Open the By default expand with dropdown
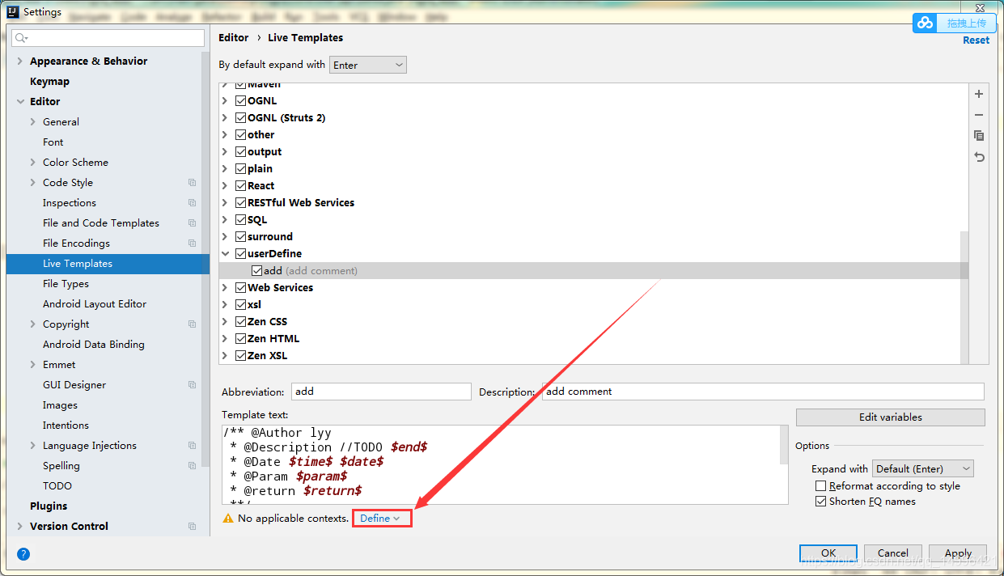 [x=368, y=65]
